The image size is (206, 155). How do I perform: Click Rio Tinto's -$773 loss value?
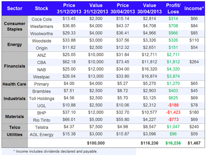point(173,120)
